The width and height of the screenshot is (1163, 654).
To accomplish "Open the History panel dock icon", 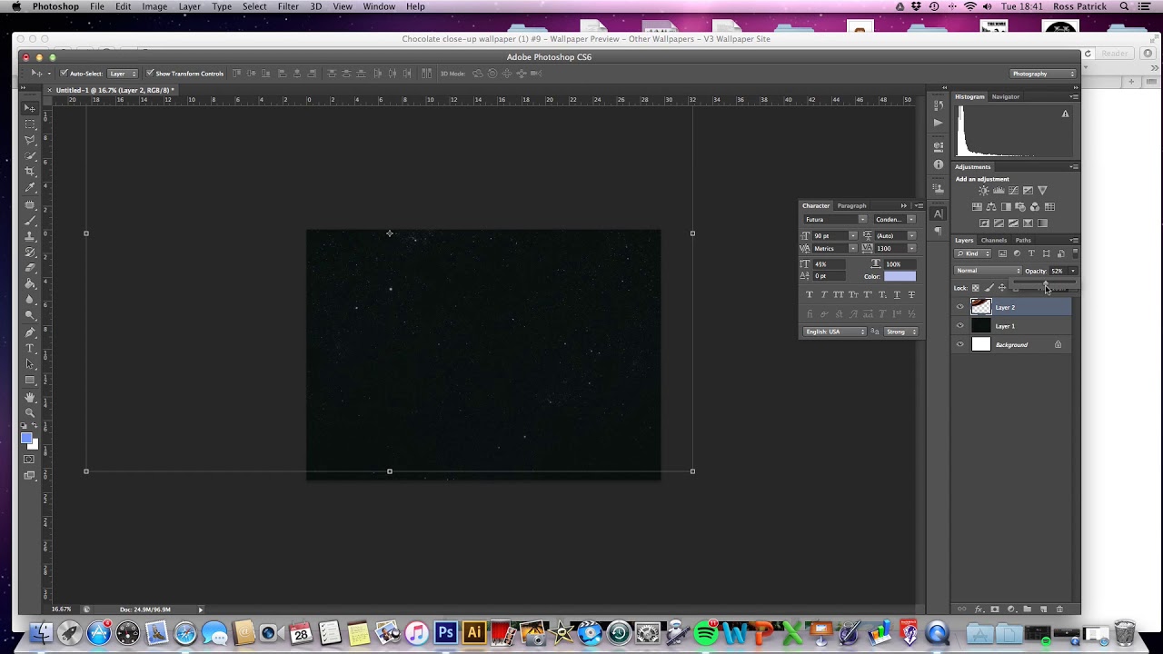I will click(939, 105).
